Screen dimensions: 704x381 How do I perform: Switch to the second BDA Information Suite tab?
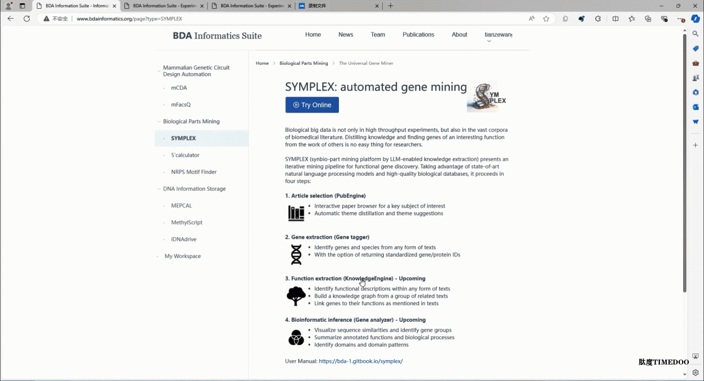click(163, 6)
